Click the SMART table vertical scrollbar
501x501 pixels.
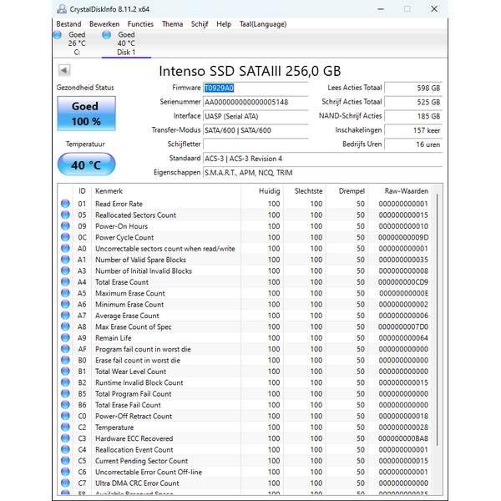click(437, 320)
